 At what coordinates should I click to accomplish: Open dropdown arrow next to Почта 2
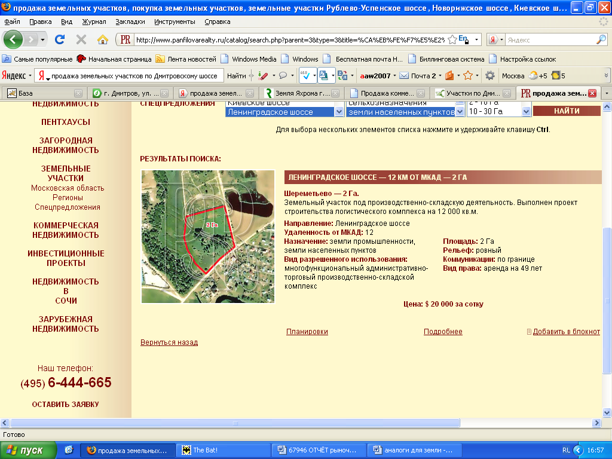click(440, 76)
